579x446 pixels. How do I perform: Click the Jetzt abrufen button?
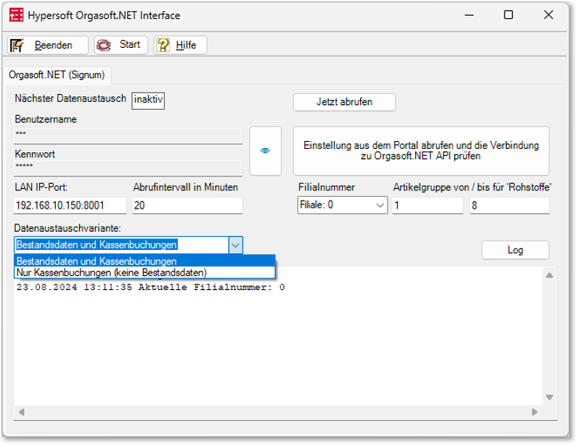[344, 102]
